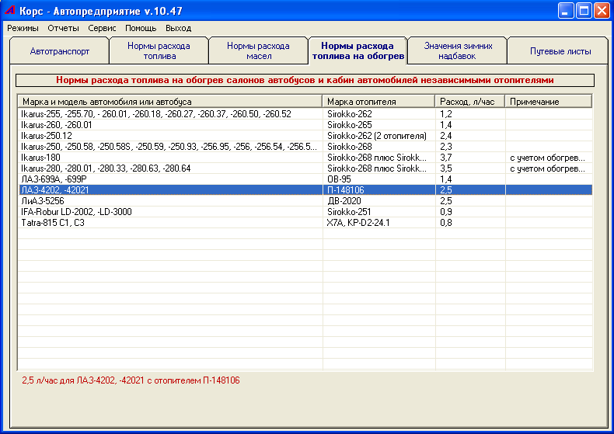Go to Значения зимних надбавок tab
Image resolution: width=614 pixels, height=434 pixels.
tap(458, 51)
